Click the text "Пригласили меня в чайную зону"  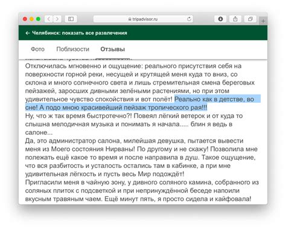coord(75,182)
